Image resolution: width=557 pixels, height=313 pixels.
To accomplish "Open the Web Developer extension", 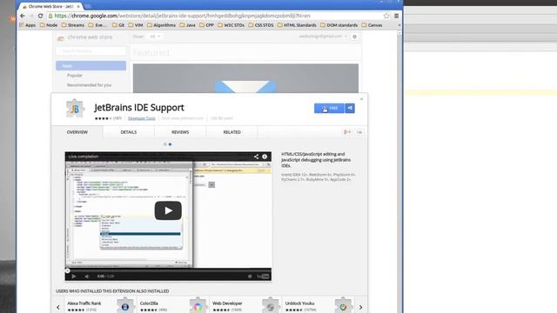I will pyautogui.click(x=245, y=306).
